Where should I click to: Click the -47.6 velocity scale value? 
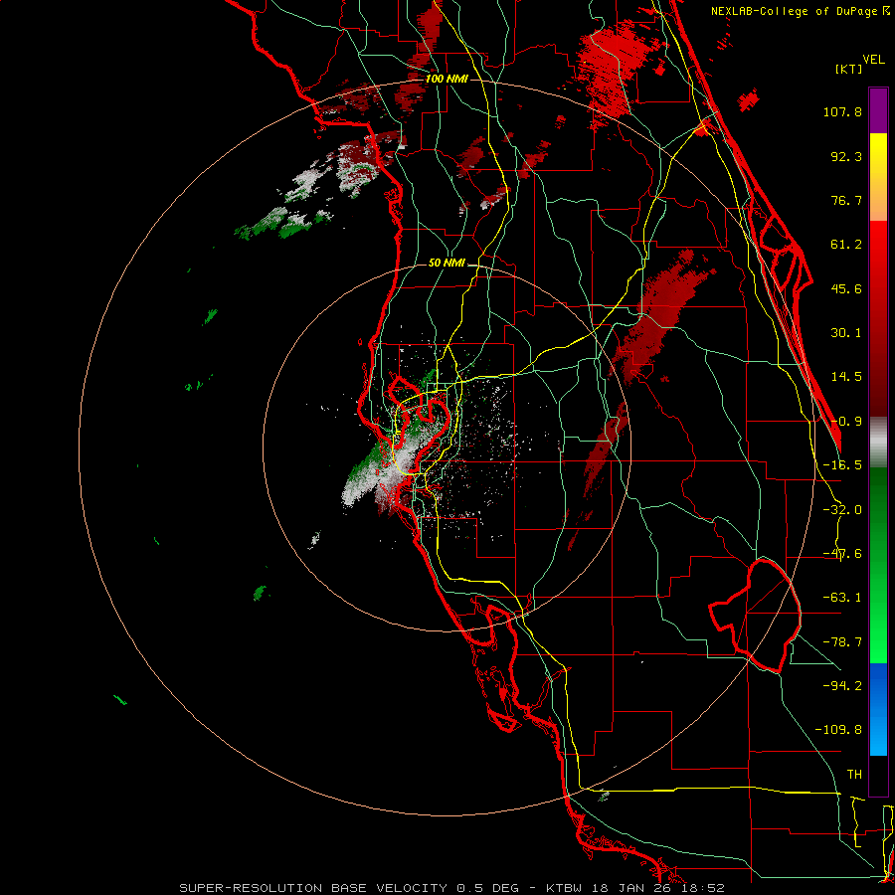[x=842, y=554]
